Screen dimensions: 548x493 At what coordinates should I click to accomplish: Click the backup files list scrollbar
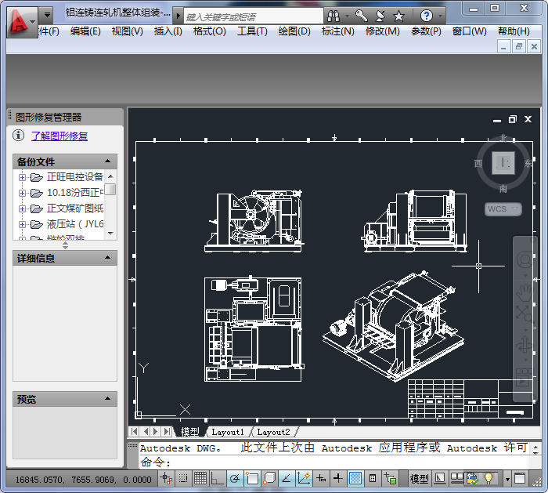tap(110, 204)
